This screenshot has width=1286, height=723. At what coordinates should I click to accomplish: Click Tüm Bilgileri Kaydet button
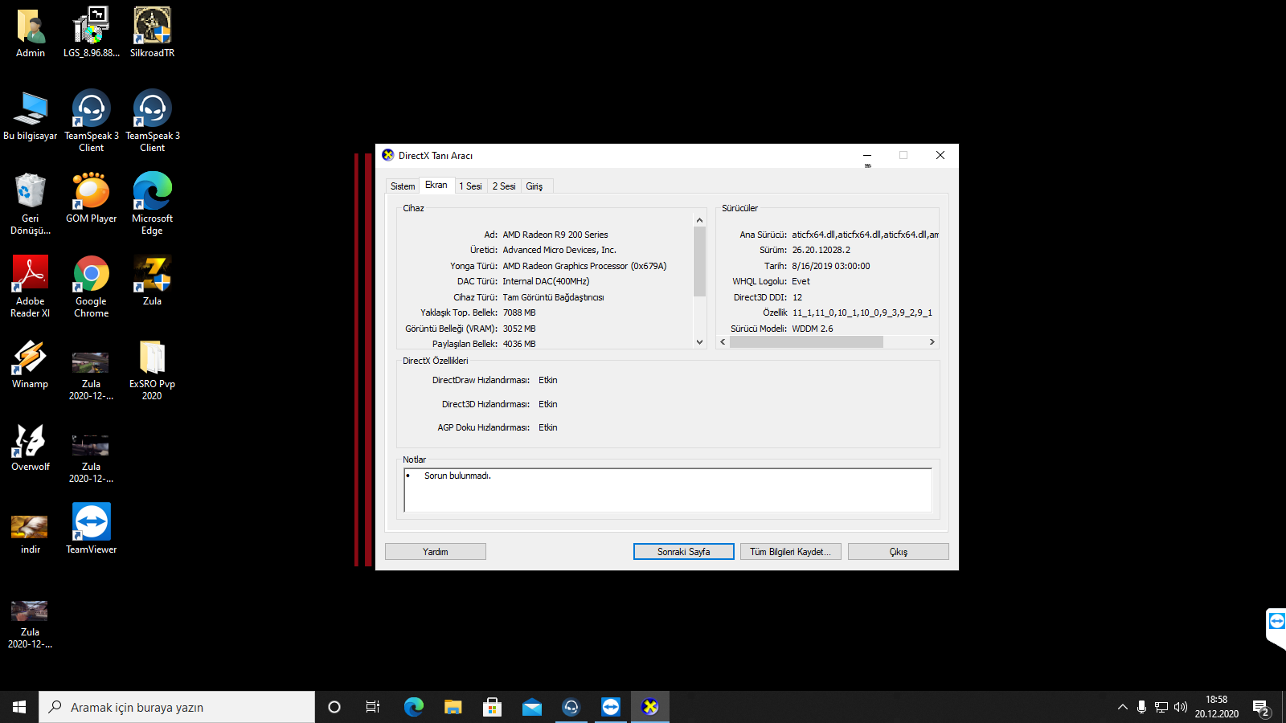[791, 552]
